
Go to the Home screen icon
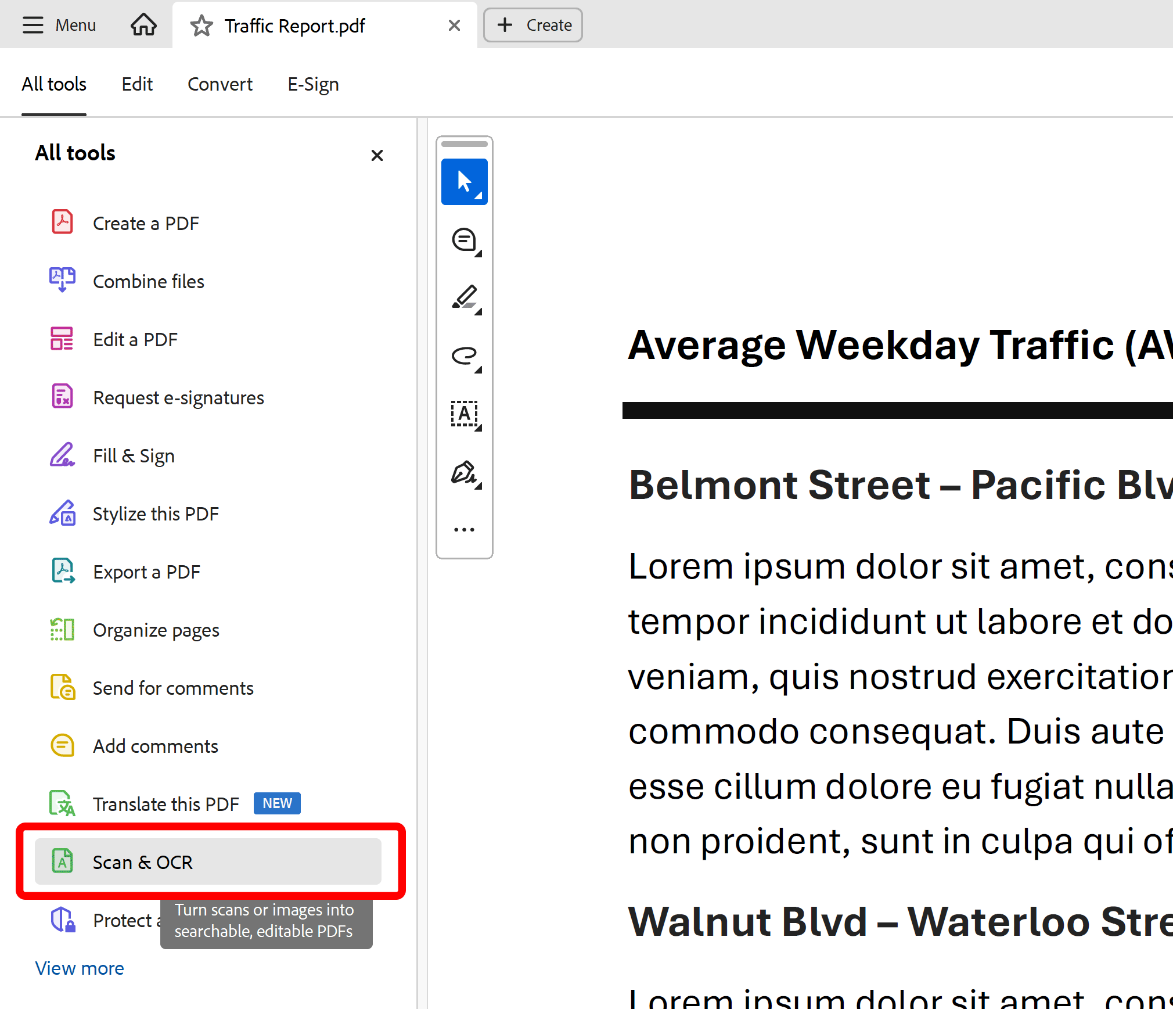pos(143,25)
